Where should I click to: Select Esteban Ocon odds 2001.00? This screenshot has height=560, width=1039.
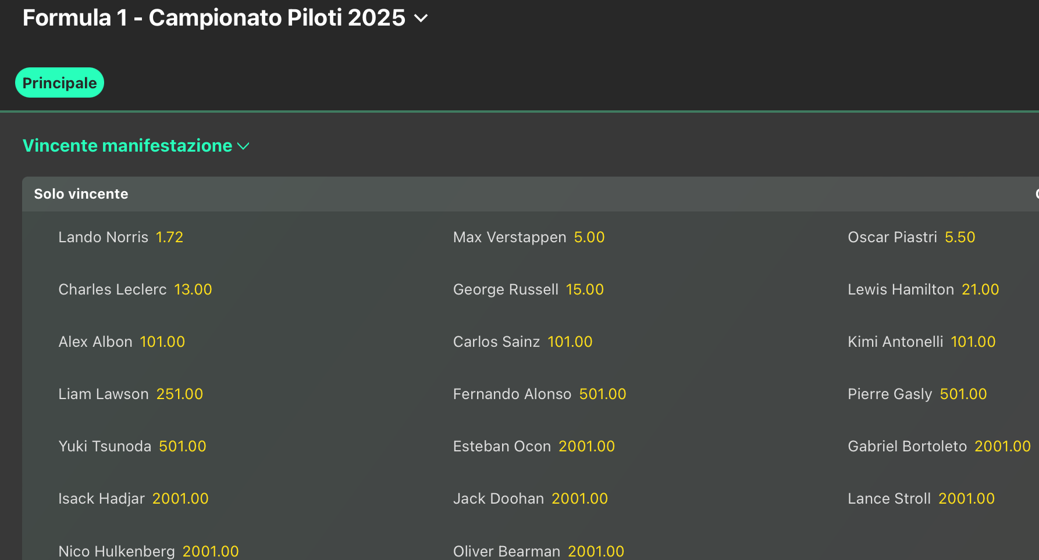click(x=586, y=447)
